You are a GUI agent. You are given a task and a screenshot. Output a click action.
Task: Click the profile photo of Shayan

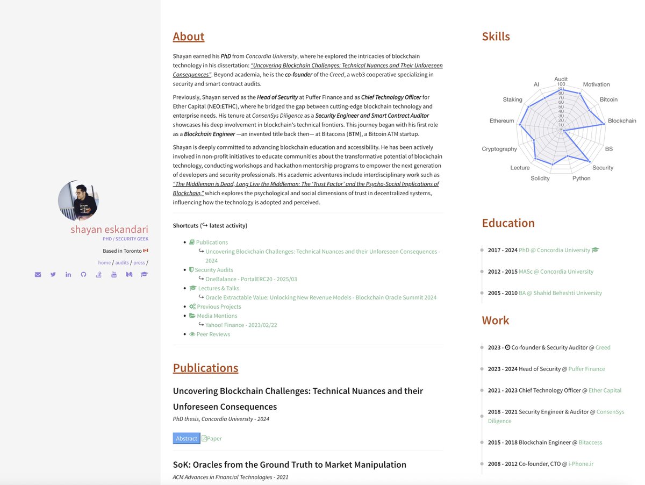pyautogui.click(x=78, y=201)
